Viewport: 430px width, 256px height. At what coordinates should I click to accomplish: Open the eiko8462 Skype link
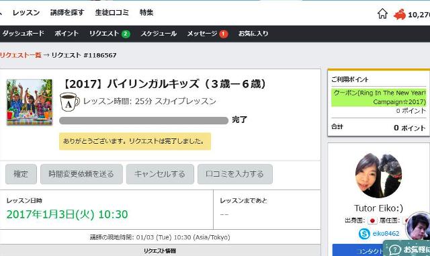tap(386, 234)
